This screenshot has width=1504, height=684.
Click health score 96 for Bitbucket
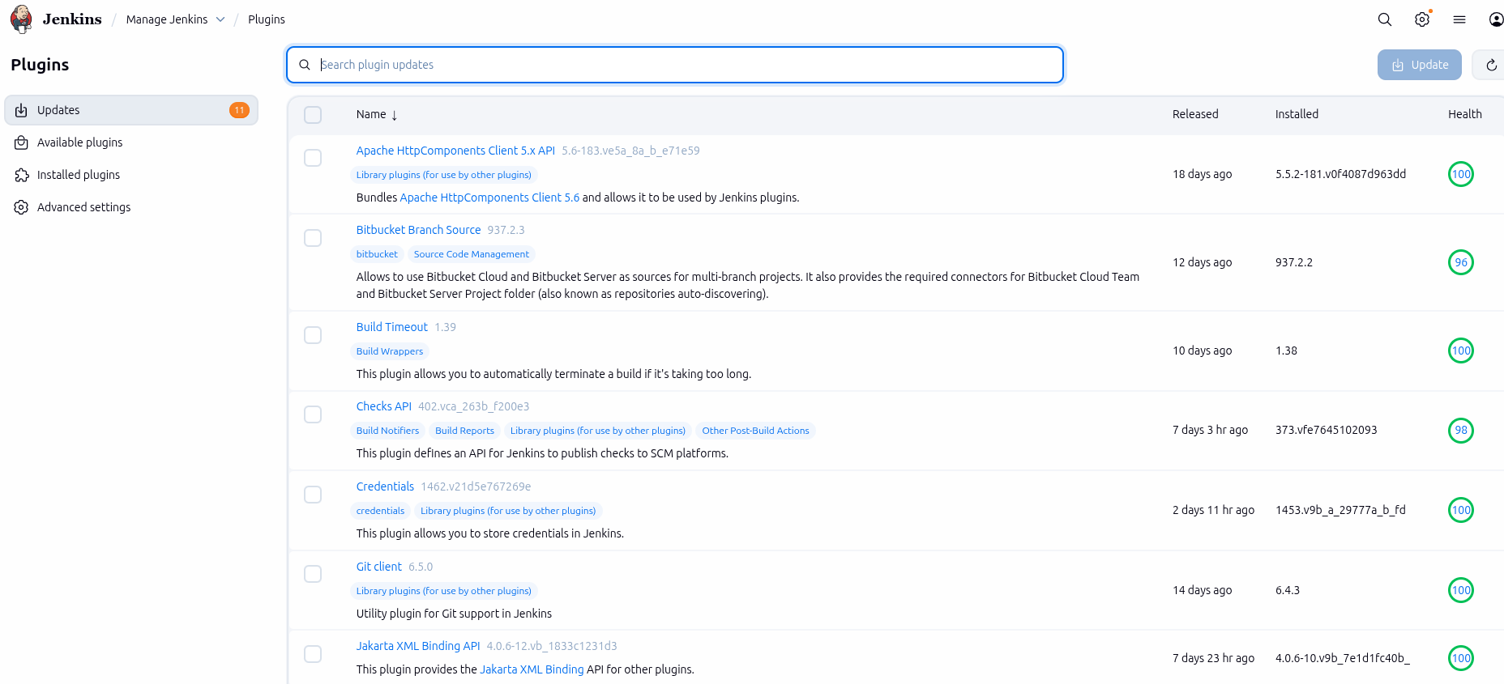[x=1460, y=262]
